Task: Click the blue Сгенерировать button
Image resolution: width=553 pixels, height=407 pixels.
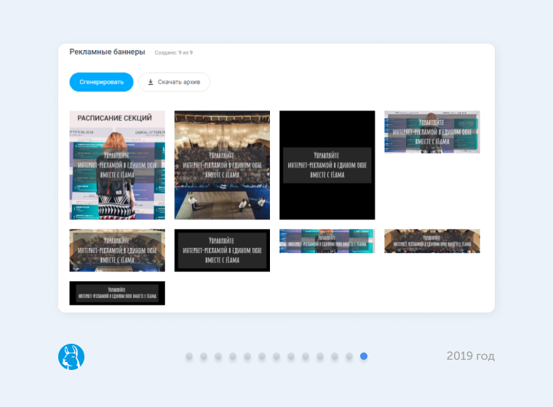Action: [x=101, y=82]
